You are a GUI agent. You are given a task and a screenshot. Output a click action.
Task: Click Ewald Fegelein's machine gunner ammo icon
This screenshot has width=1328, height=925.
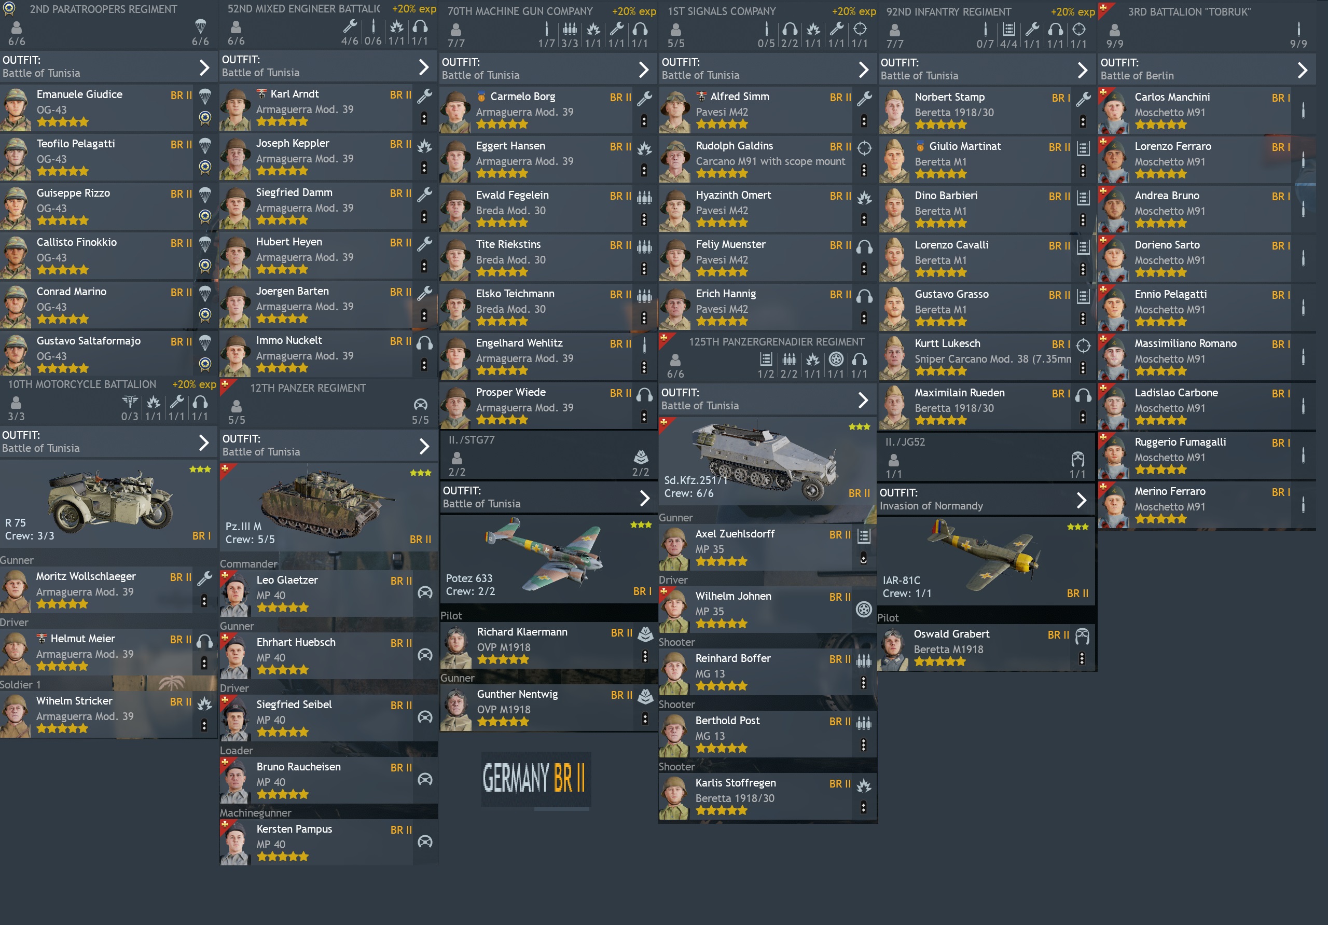coord(644,197)
